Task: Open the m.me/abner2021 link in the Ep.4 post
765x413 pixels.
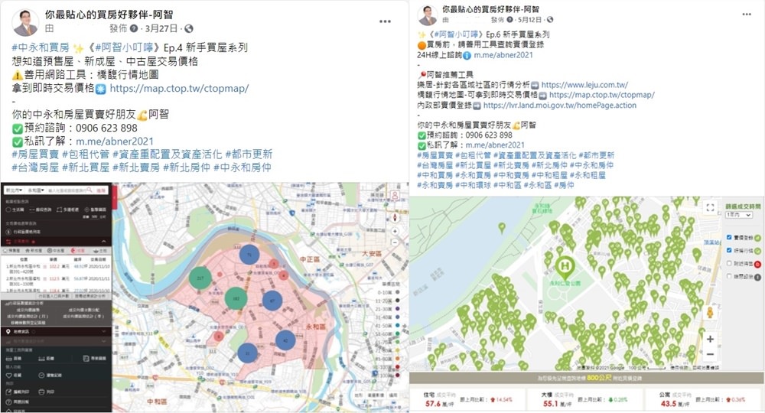Action: [x=114, y=141]
